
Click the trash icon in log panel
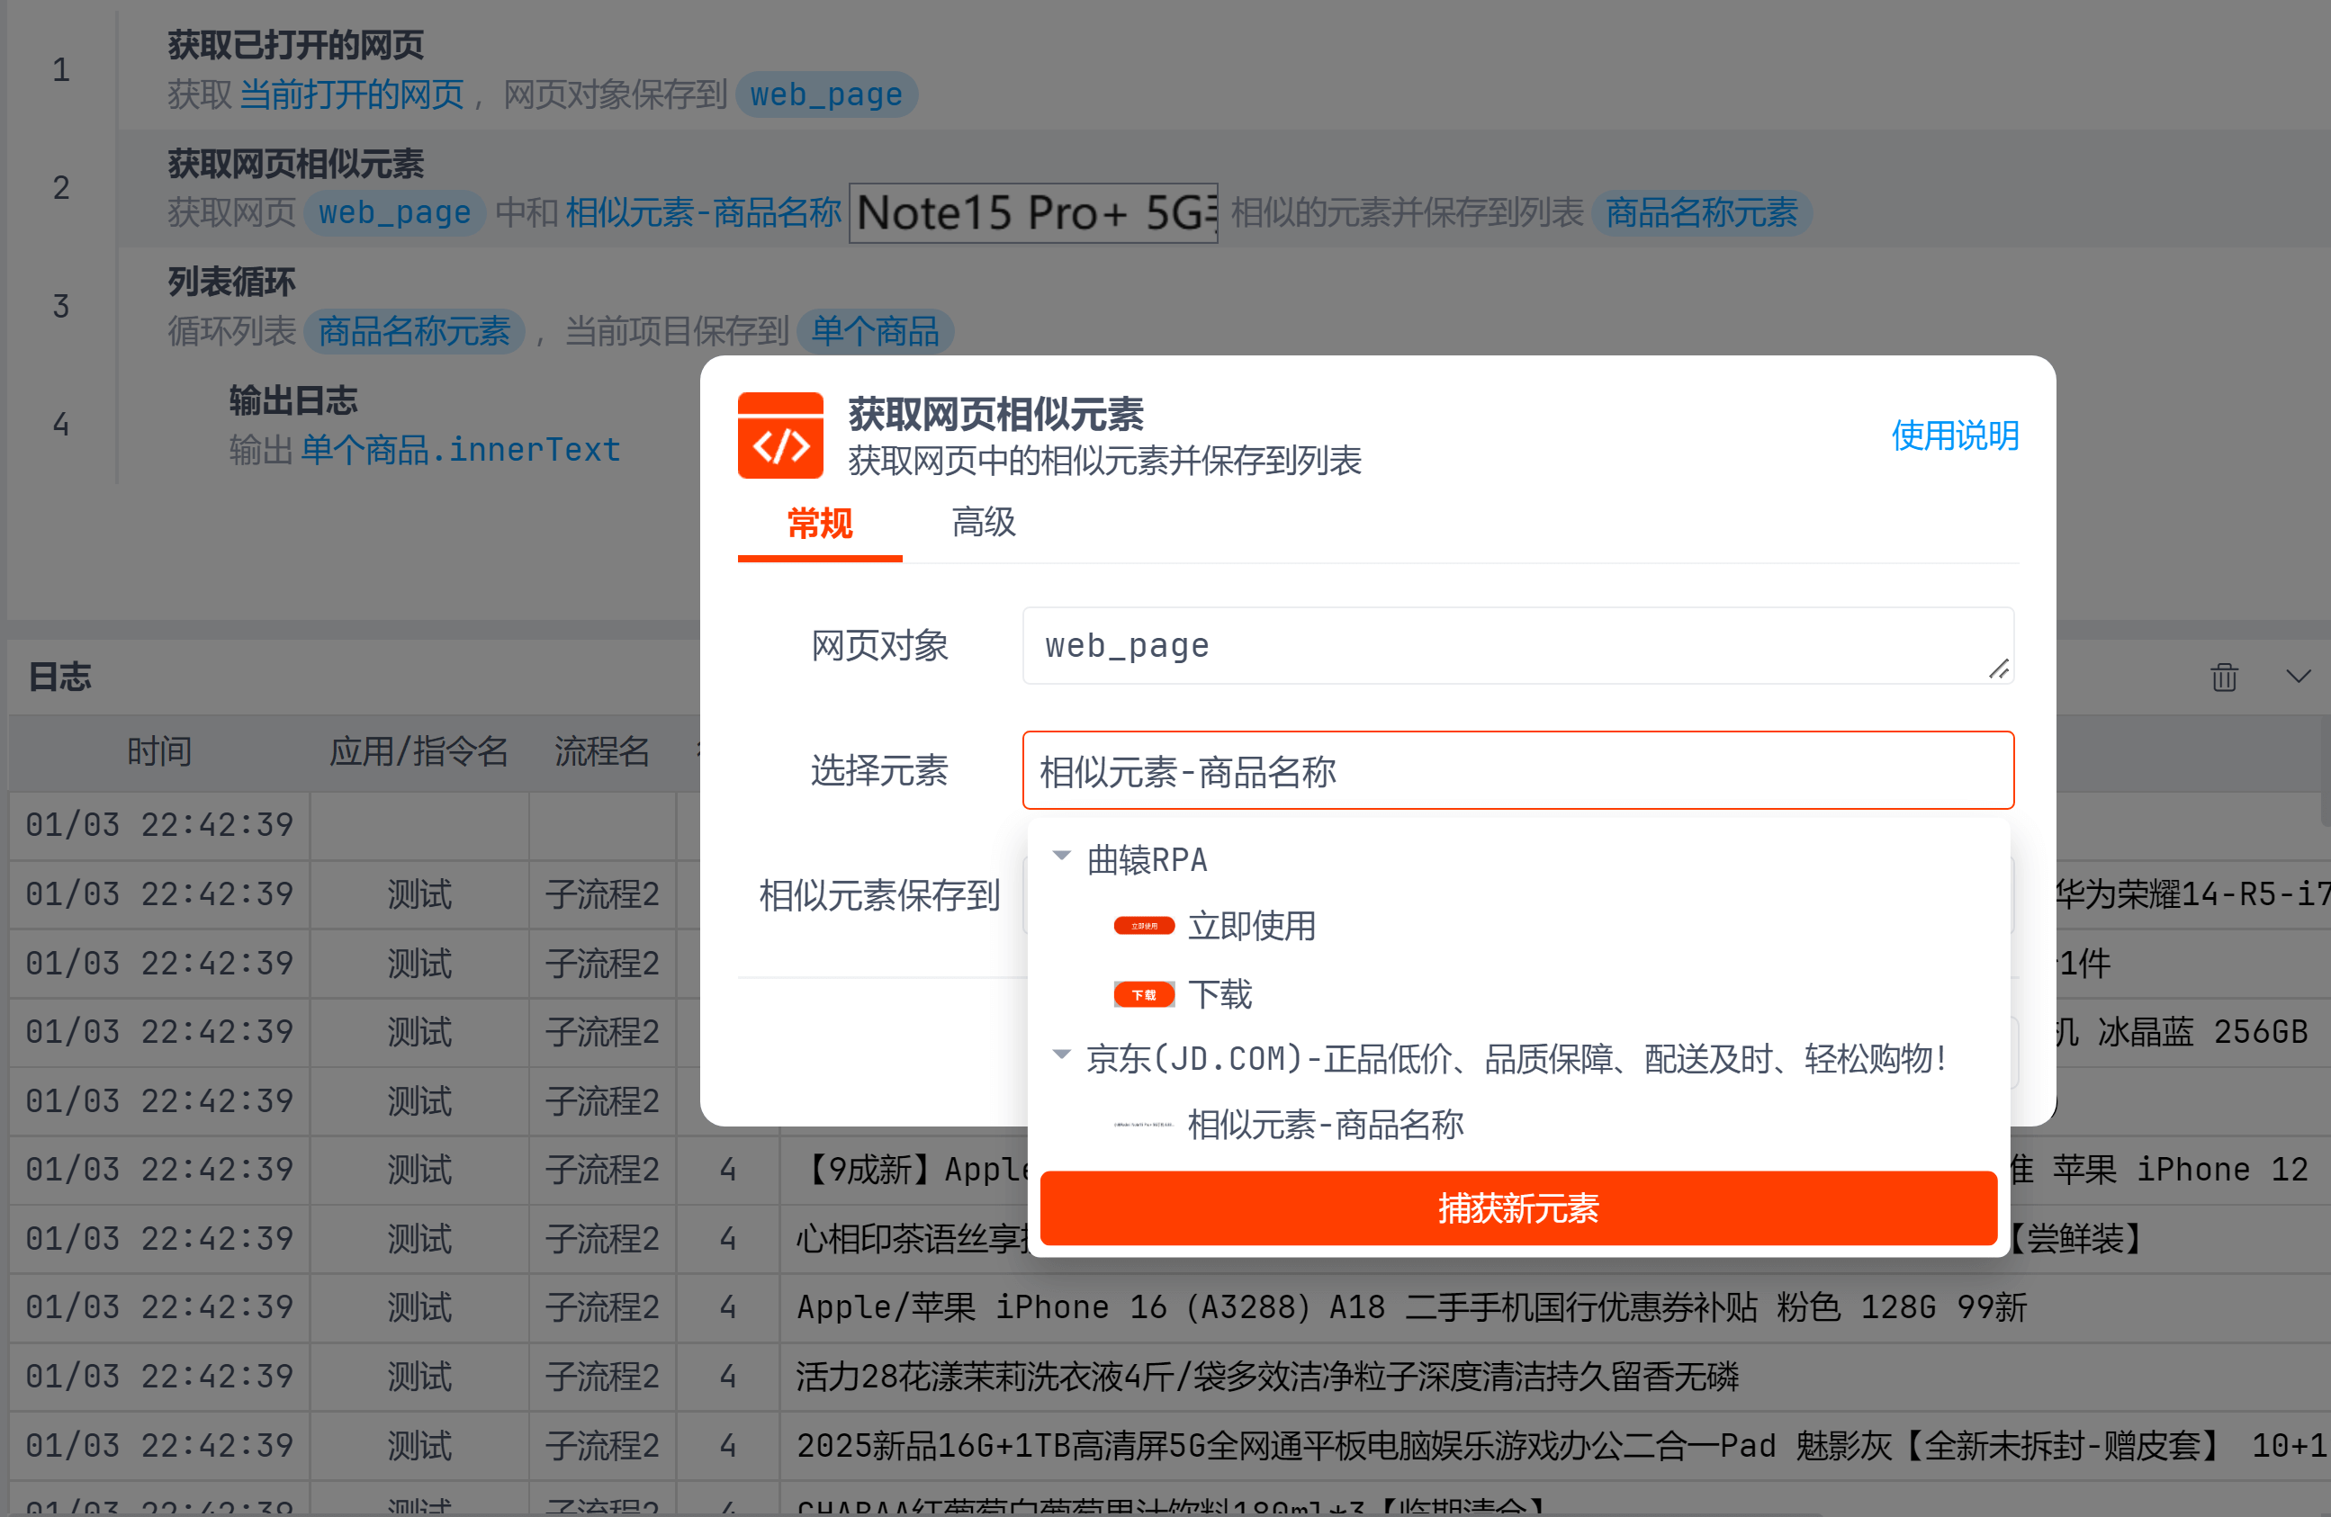(x=2223, y=677)
